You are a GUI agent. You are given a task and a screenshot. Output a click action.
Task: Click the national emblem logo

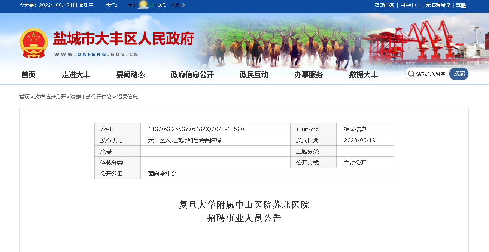(34, 43)
